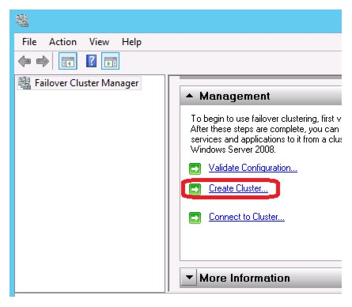Toggle the Show/Hide Action Pane icon
Image resolution: width=352 pixels, height=307 pixels.
click(111, 61)
